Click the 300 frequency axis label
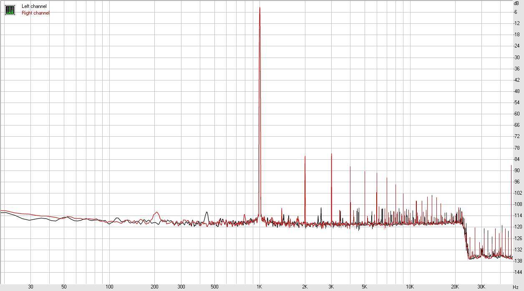Image resolution: width=524 pixels, height=291 pixels. click(x=181, y=287)
